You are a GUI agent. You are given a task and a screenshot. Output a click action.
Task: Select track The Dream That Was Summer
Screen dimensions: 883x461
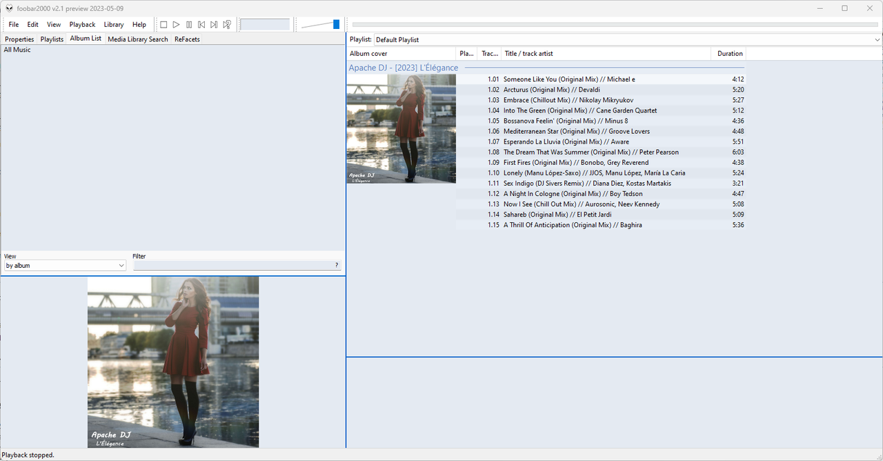[x=601, y=152]
